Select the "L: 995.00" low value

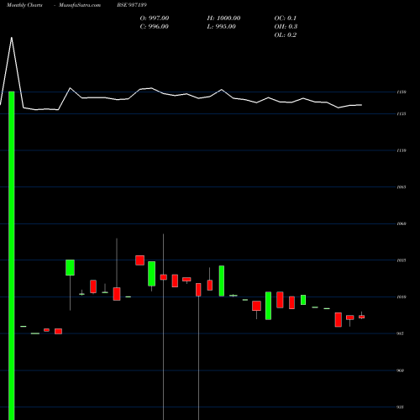tap(221, 27)
